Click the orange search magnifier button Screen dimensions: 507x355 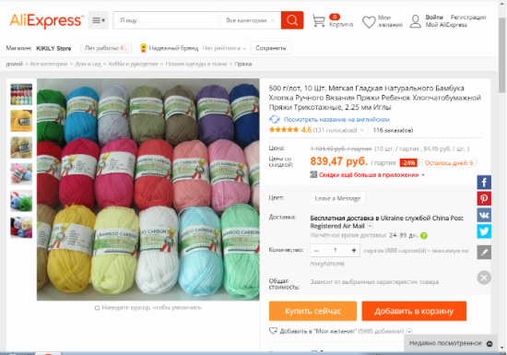tap(292, 20)
